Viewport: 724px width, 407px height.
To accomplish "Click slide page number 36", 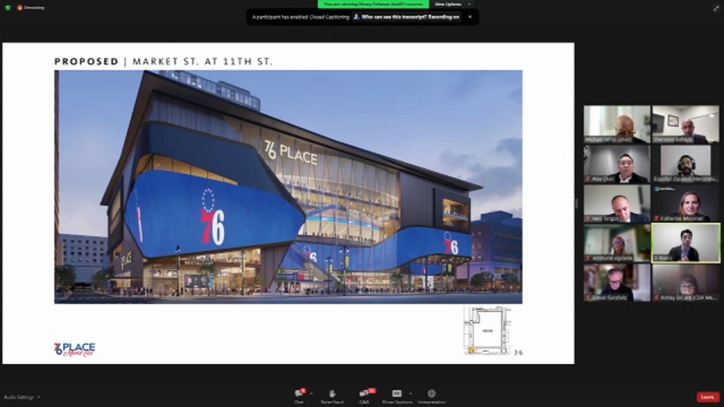I will tap(518, 352).
